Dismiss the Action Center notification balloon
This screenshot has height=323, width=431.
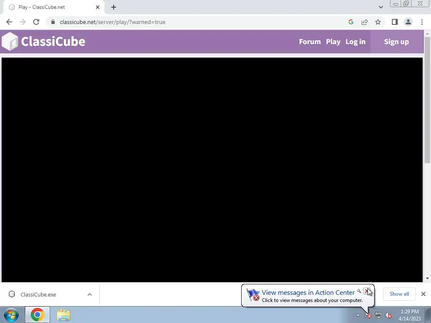coord(366,291)
